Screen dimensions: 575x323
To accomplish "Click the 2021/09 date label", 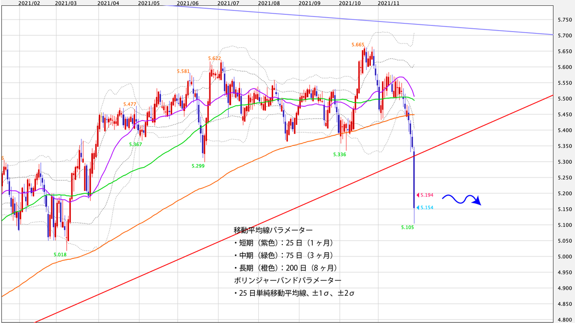I will click(x=309, y=3).
